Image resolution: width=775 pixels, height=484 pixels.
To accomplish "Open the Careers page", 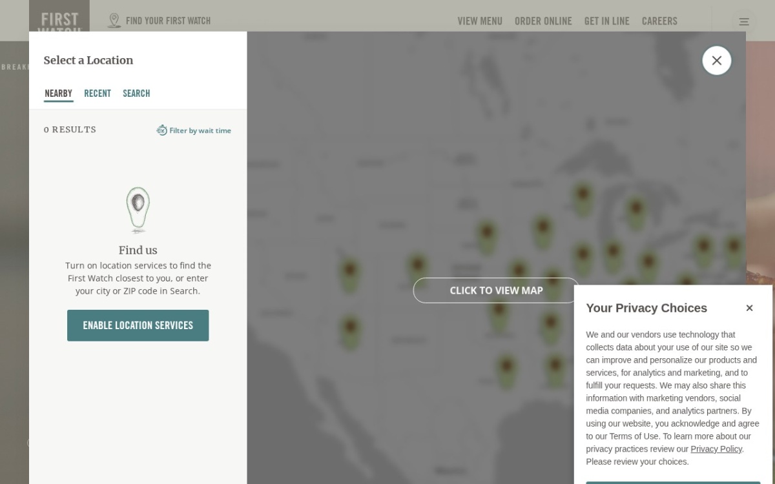I will 659,21.
